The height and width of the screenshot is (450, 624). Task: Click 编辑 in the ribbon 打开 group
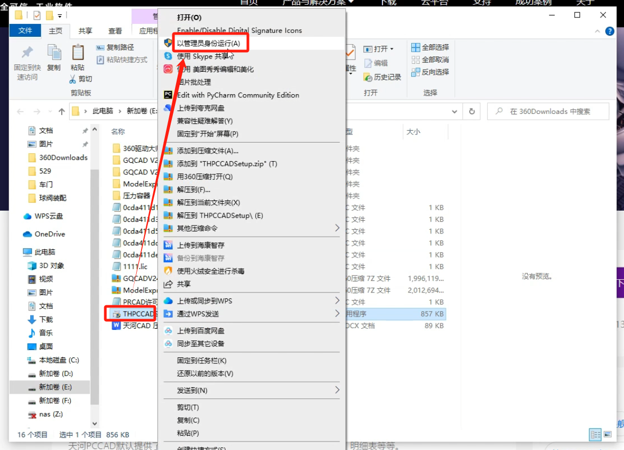point(376,63)
